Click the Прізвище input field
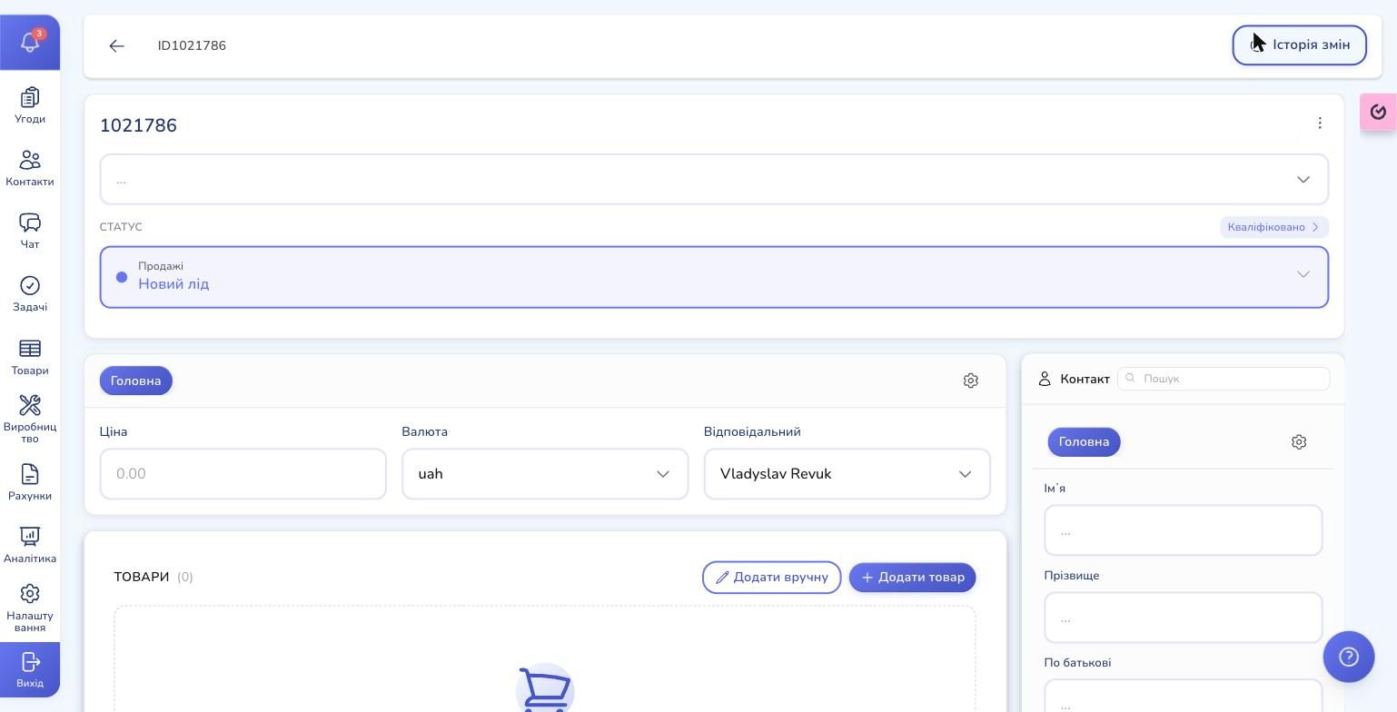Screen dimensions: 1397x712 (x=1184, y=618)
